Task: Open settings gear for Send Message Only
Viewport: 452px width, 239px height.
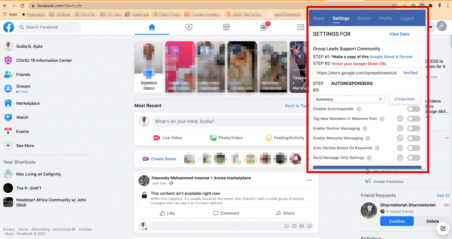Action: pos(400,158)
